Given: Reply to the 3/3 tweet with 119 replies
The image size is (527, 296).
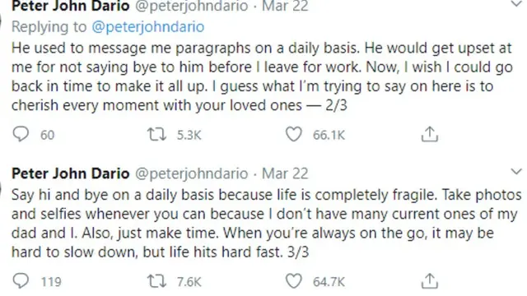Looking at the screenshot, I should 21,281.
